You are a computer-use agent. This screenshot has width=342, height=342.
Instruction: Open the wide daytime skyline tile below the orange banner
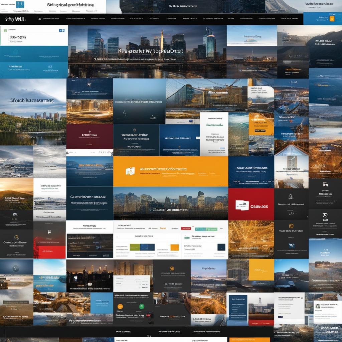pos(171,203)
